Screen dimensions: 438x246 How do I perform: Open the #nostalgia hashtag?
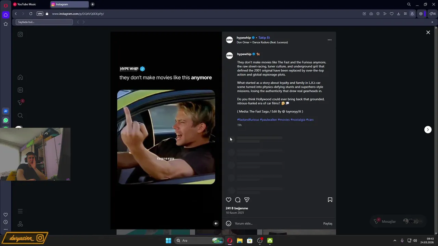[298, 120]
